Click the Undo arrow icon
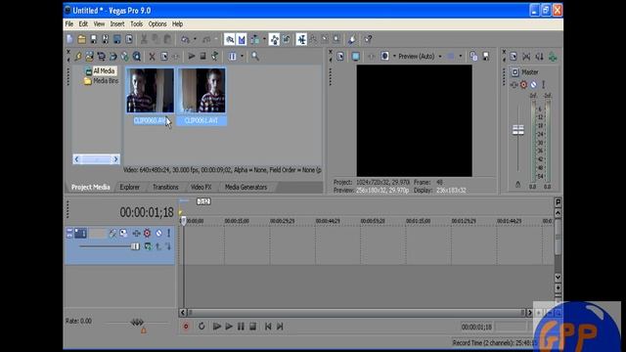This screenshot has width=626, height=352. pos(185,39)
